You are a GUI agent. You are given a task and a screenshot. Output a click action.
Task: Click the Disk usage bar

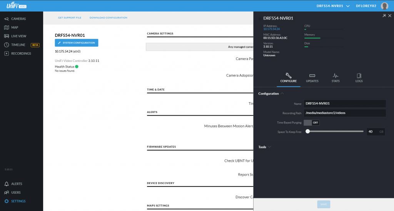tap(324, 47)
